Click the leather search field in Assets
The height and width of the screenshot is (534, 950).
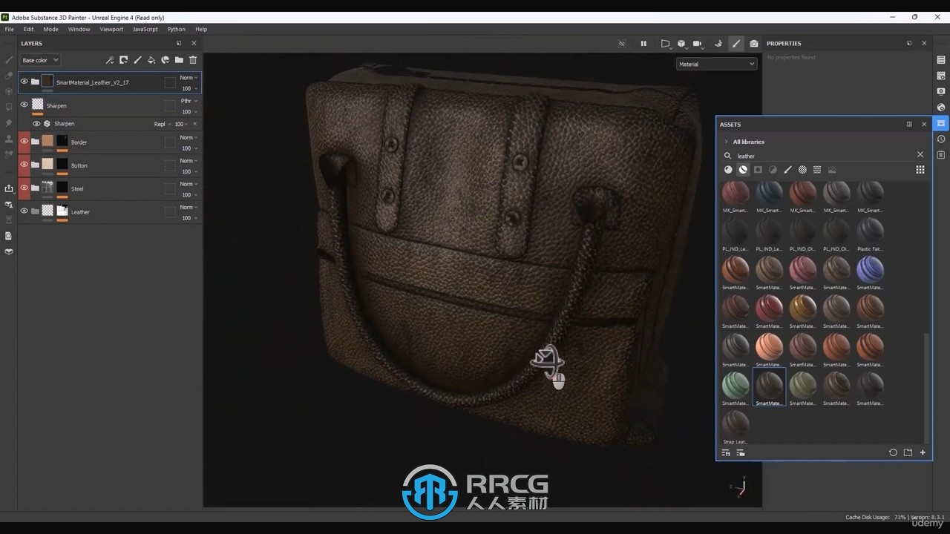pyautogui.click(x=824, y=156)
